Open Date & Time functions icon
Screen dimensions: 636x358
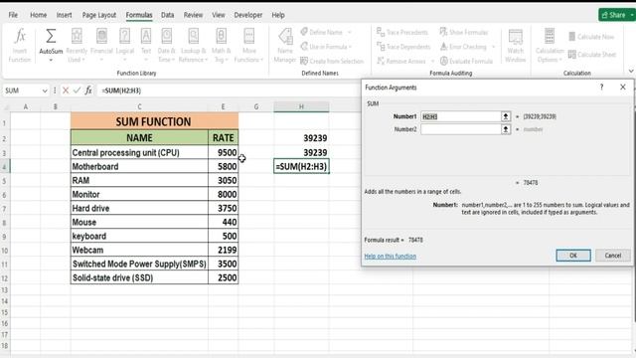tap(166, 36)
